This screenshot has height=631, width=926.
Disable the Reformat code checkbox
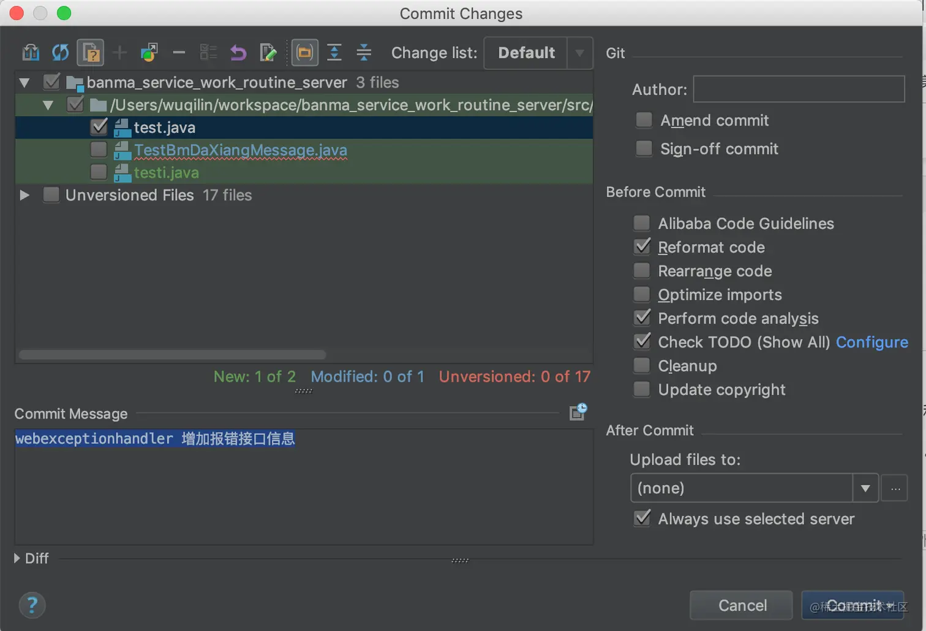point(642,247)
